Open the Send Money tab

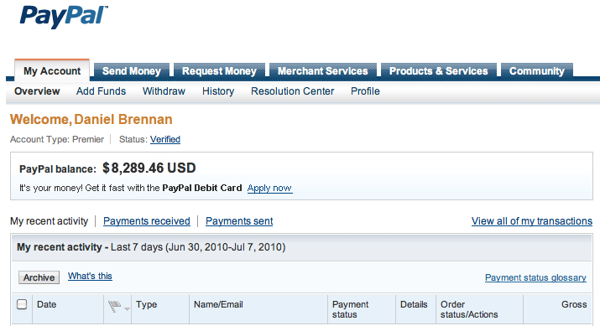(x=132, y=71)
